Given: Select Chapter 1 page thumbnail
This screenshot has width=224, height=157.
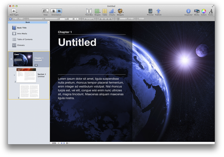Looking at the screenshot, I should pyautogui.click(x=23, y=59).
